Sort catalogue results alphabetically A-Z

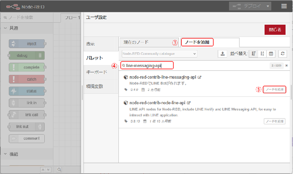(262, 54)
